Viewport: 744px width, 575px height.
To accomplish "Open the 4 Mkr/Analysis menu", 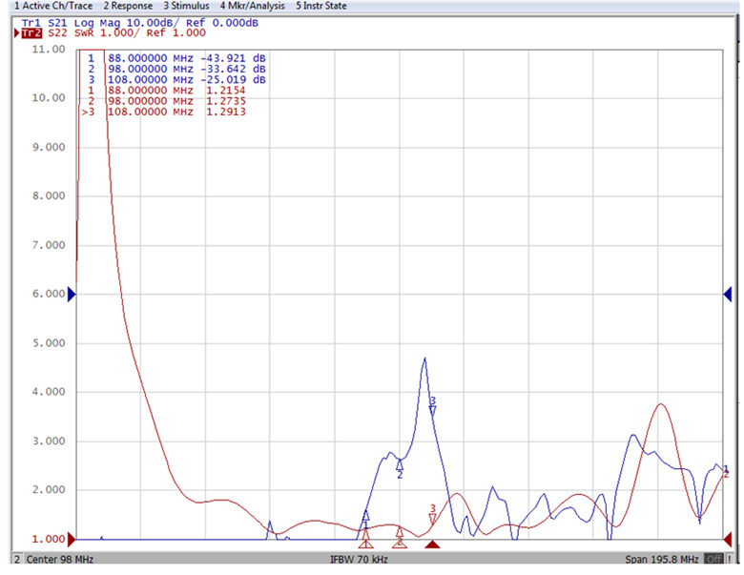I will coord(252,6).
